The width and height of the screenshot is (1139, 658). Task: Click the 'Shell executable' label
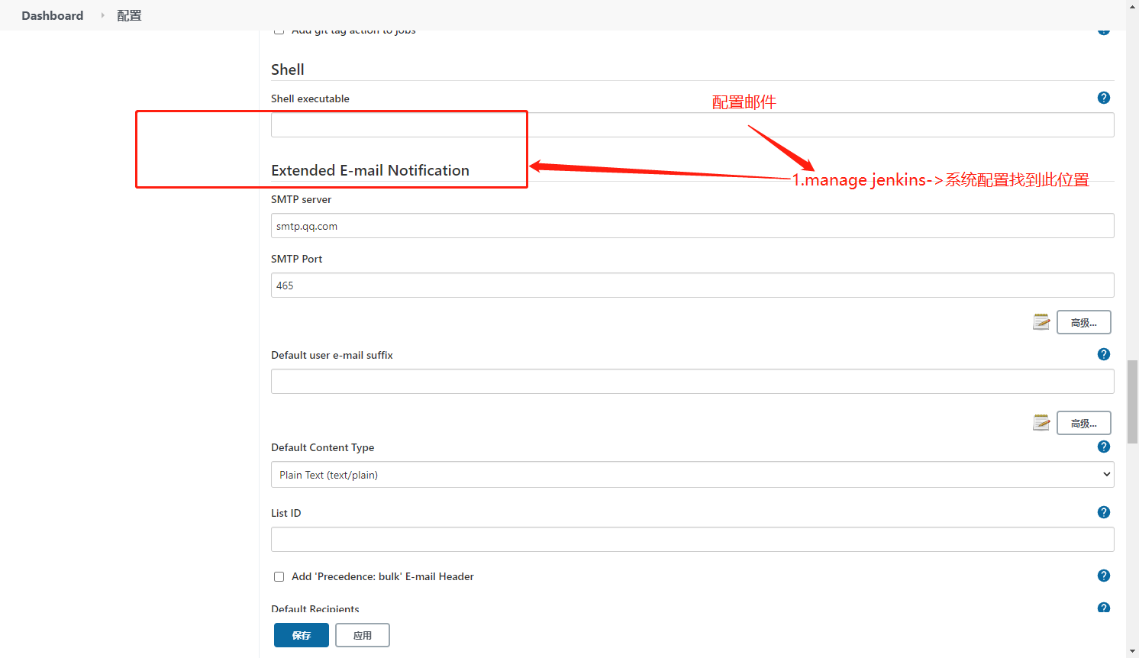[311, 98]
